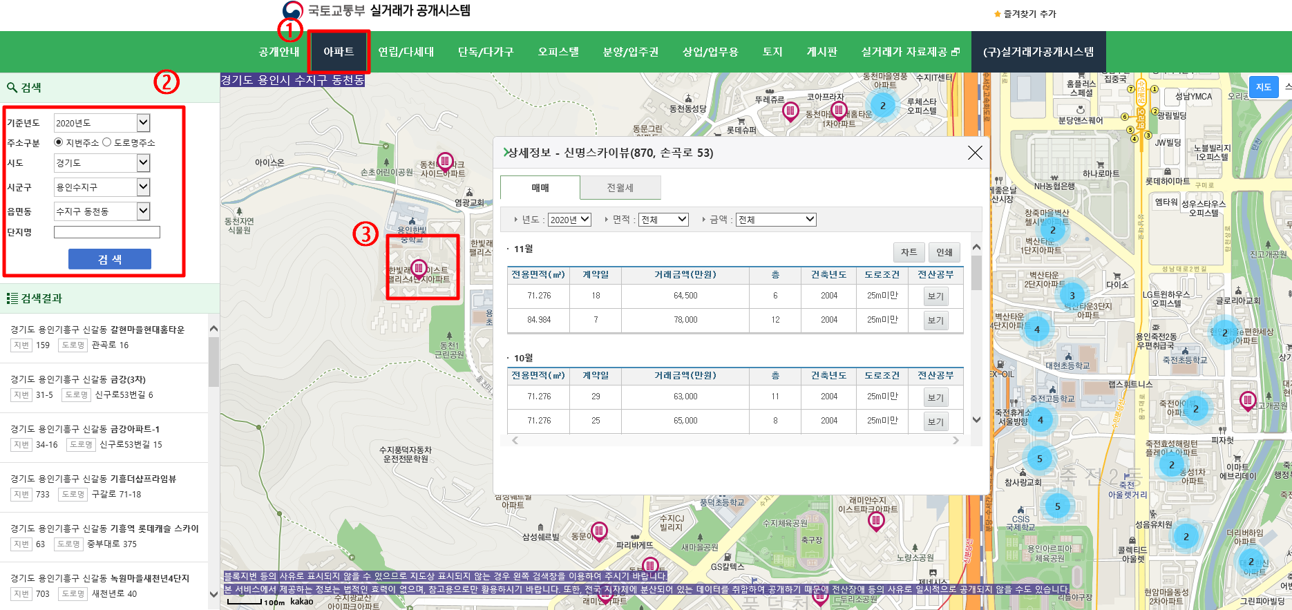Open the 토지 menu
The image size is (1292, 610).
coord(772,52)
